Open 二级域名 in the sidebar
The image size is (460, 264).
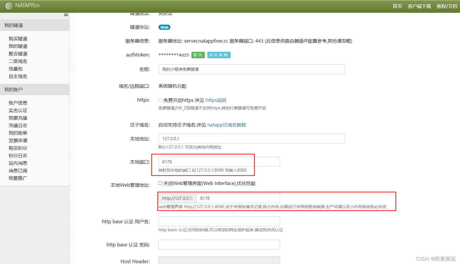[x=18, y=61]
